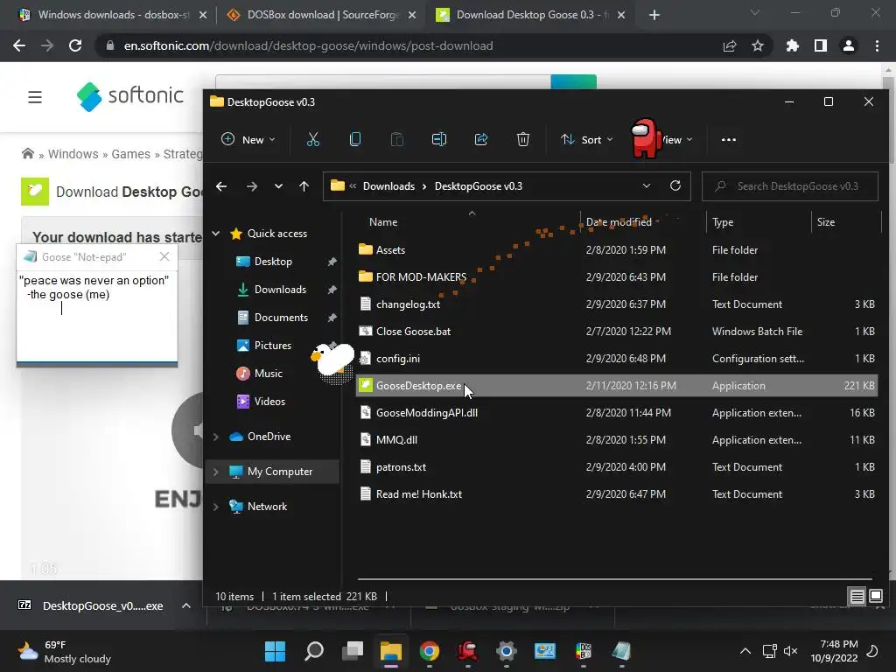Switch to DOSBox download SourceForge tab

(320, 15)
